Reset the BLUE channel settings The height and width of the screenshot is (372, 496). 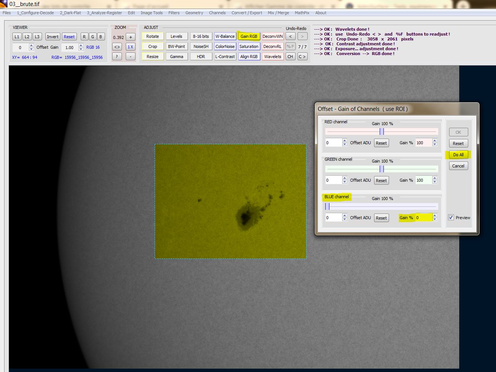coord(382,218)
